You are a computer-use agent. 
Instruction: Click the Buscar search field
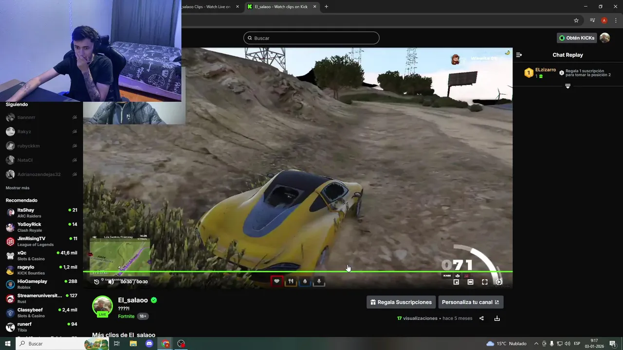point(311,38)
